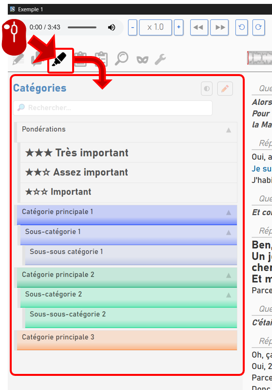Select Catégorie principale 3
The height and width of the screenshot is (390, 272).
tap(127, 340)
